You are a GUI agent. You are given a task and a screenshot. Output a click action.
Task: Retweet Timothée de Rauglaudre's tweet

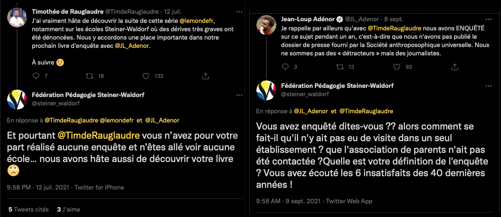point(89,76)
